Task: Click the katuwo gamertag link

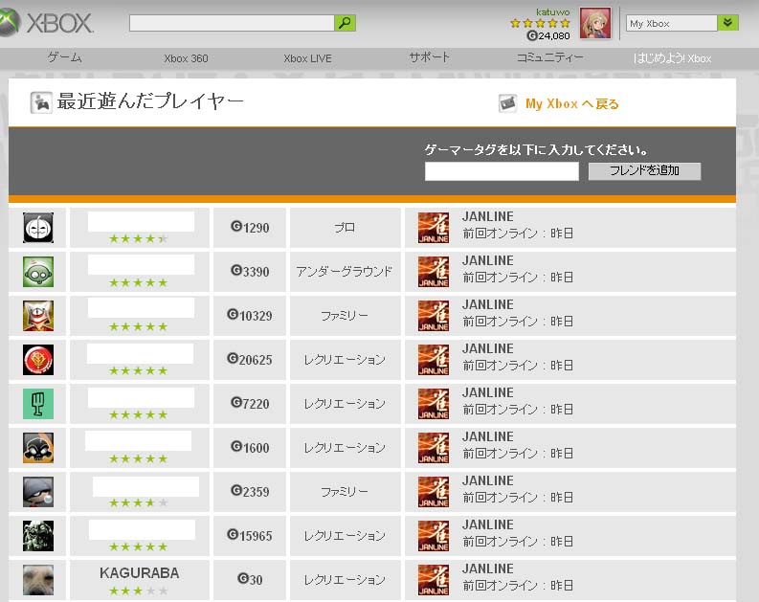Action: point(553,11)
